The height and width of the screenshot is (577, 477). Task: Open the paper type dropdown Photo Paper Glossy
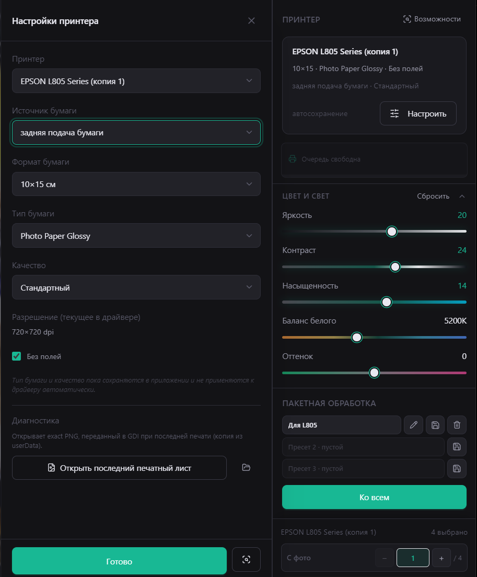point(136,236)
